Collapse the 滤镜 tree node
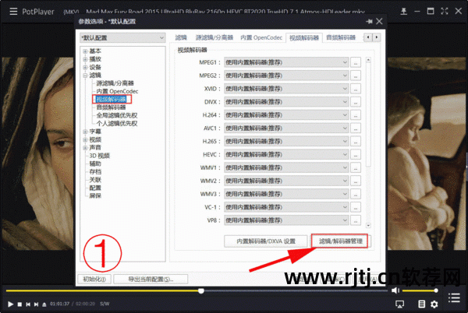468x313 pixels. point(85,76)
